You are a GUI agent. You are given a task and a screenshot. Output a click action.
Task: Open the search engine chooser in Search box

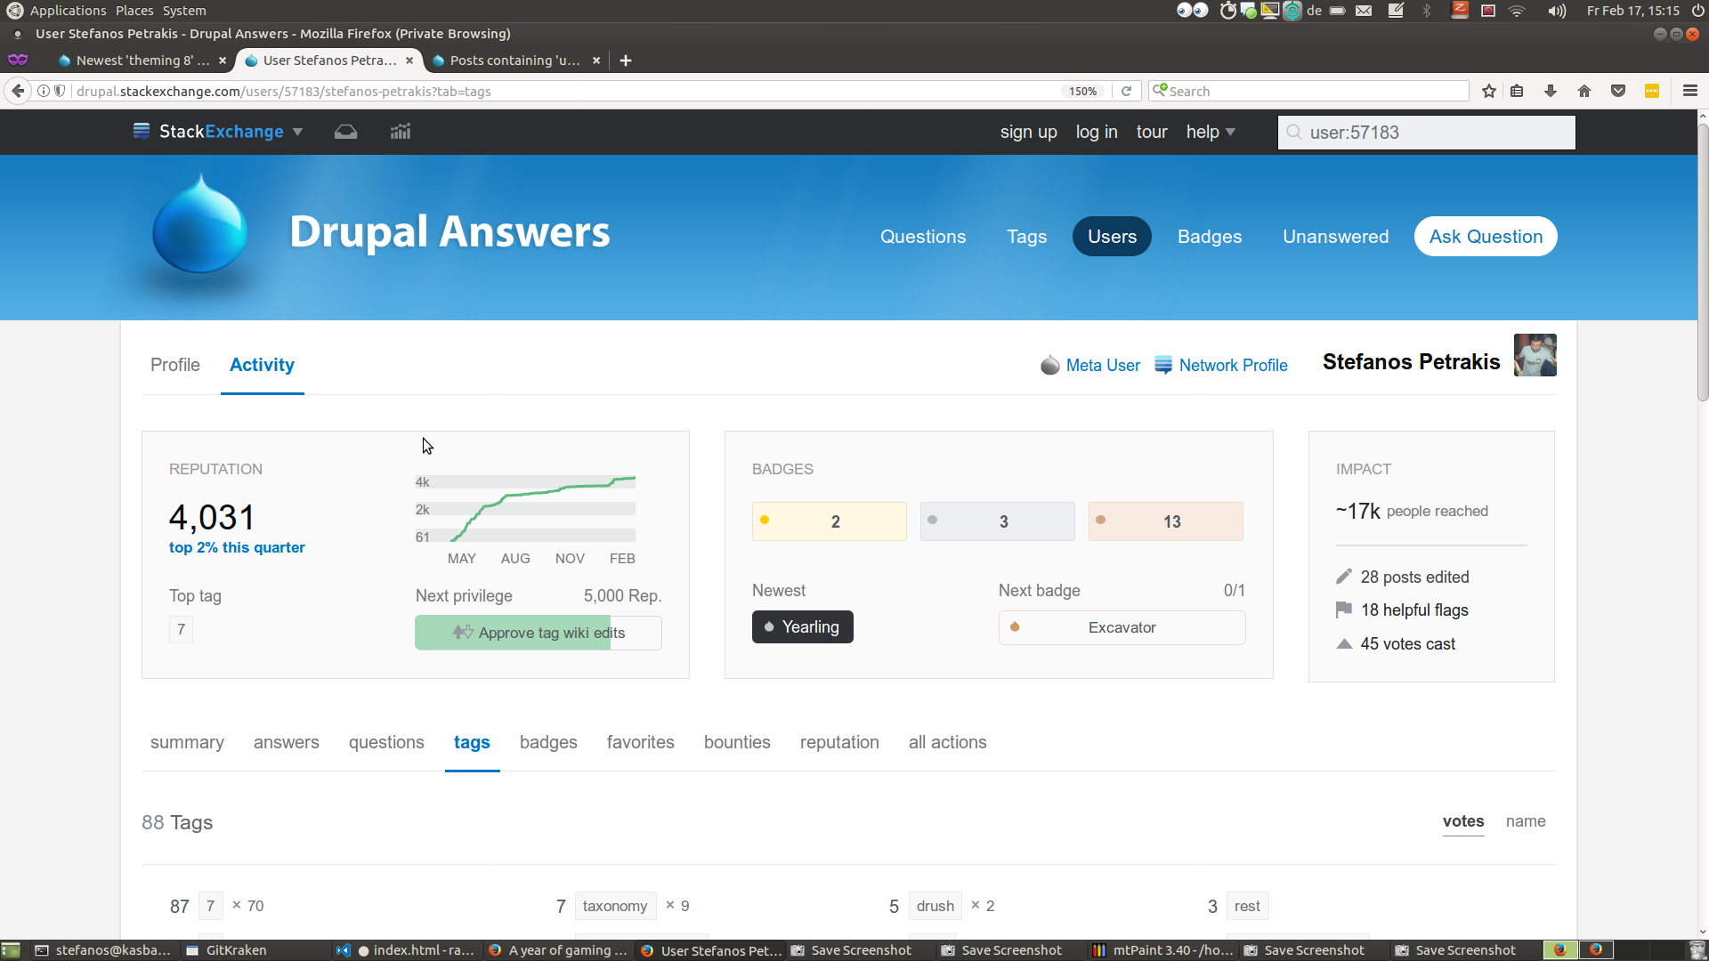pos(1159,90)
